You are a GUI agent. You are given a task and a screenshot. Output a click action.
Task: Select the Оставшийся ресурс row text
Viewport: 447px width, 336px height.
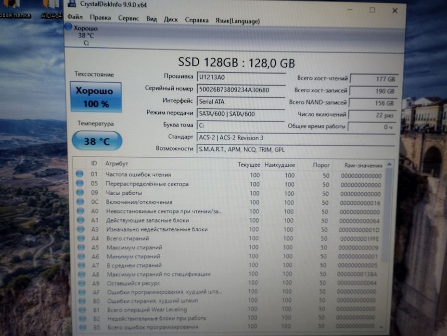tap(133, 283)
